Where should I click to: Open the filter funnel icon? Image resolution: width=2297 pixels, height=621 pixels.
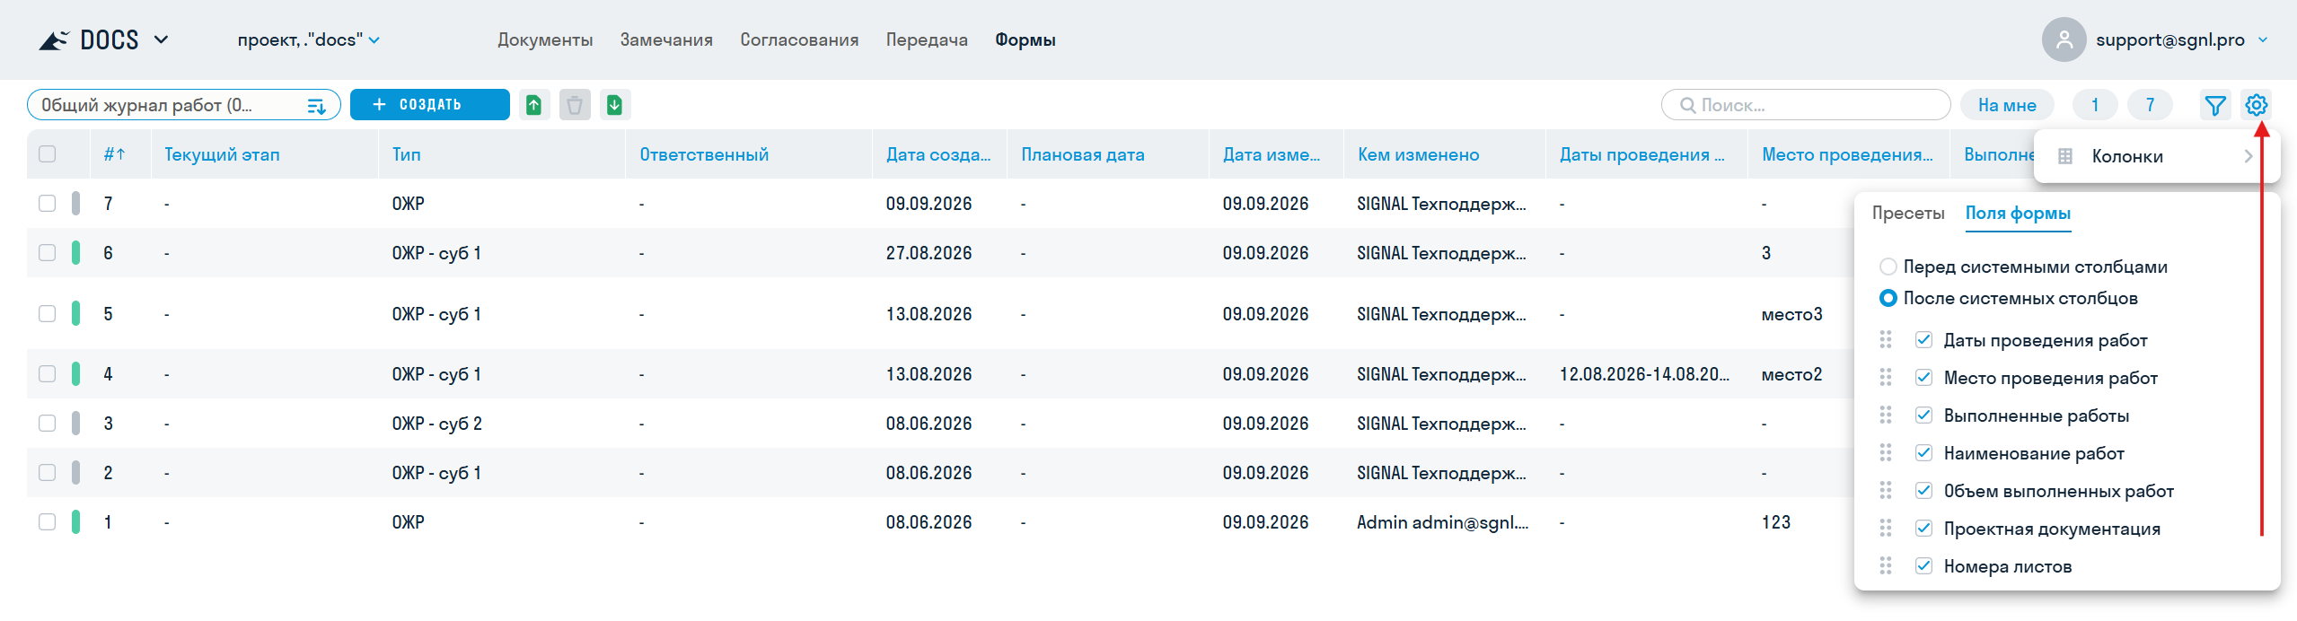point(2215,106)
